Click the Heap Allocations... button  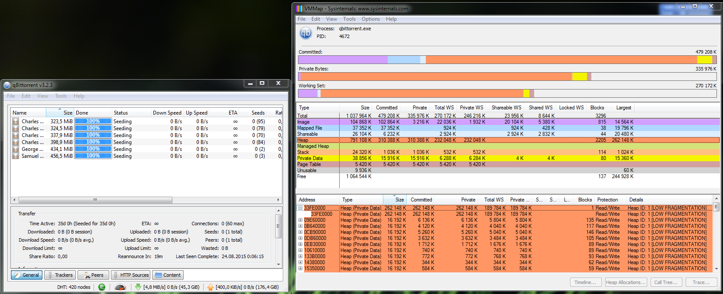click(626, 282)
